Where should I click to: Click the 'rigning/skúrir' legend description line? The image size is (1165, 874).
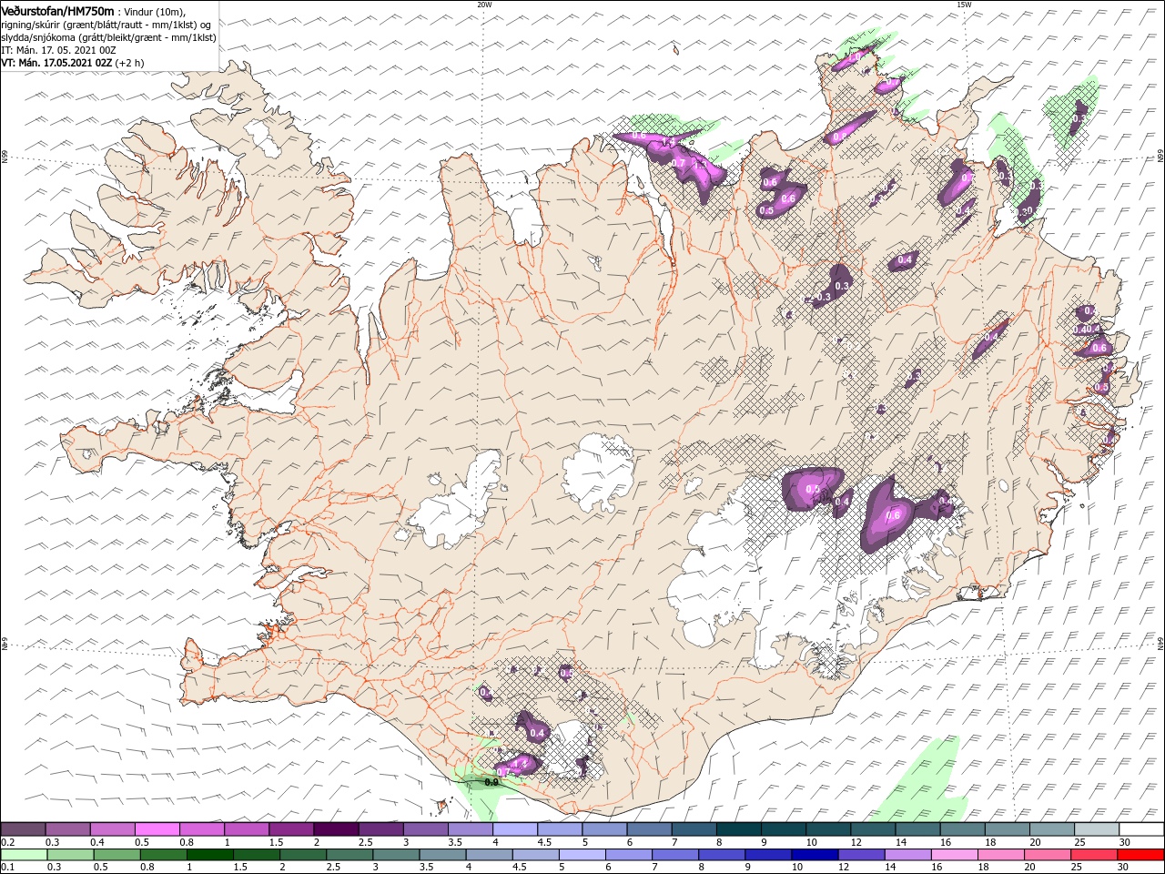(x=106, y=25)
